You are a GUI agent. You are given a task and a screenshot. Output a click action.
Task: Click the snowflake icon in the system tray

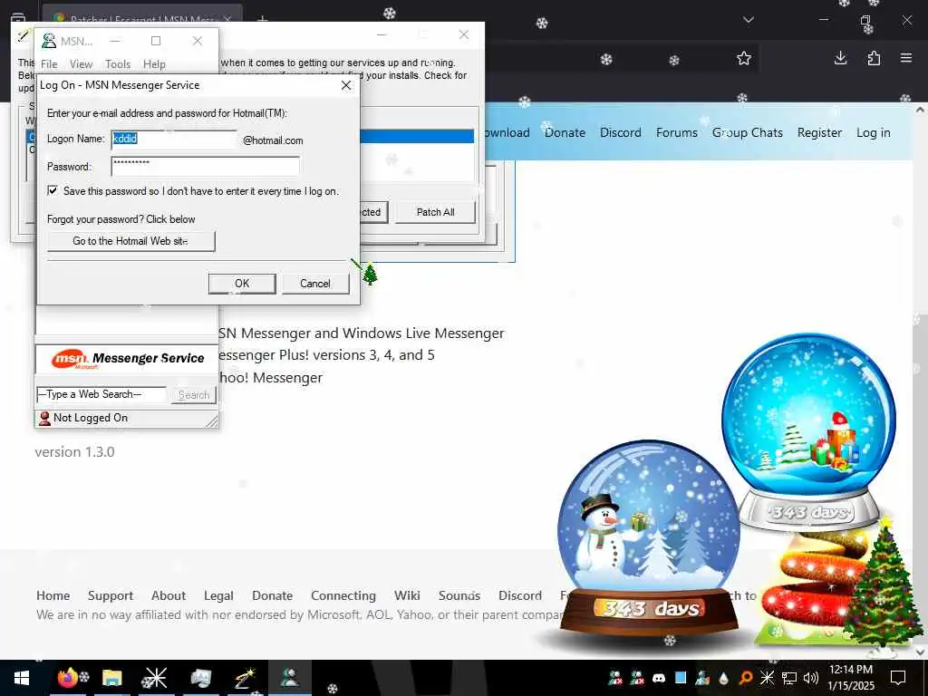coord(767,678)
